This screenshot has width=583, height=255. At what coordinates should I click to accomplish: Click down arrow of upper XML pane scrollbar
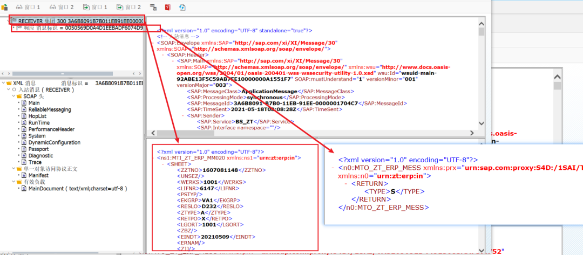pyautogui.click(x=482, y=123)
